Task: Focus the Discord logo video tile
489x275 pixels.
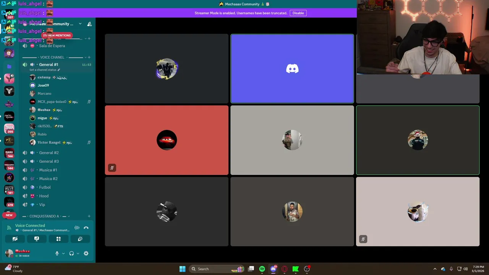Action: tap(292, 69)
